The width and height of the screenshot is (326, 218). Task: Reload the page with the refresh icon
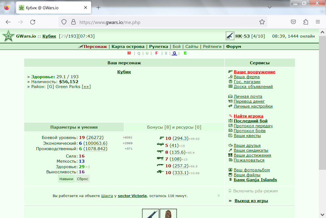pyautogui.click(x=33, y=22)
